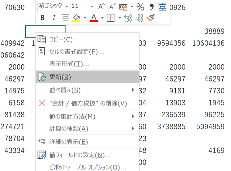Select the cell containing 4169
Viewport: 231px width, 171px height.
216,150
